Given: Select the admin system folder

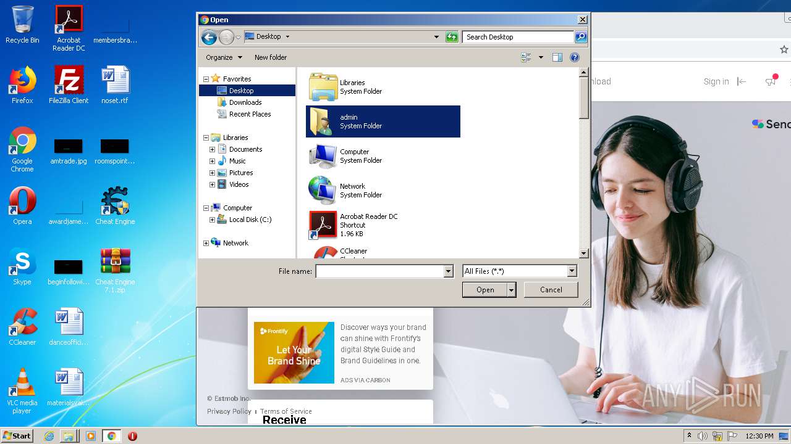Looking at the screenshot, I should pyautogui.click(x=383, y=121).
